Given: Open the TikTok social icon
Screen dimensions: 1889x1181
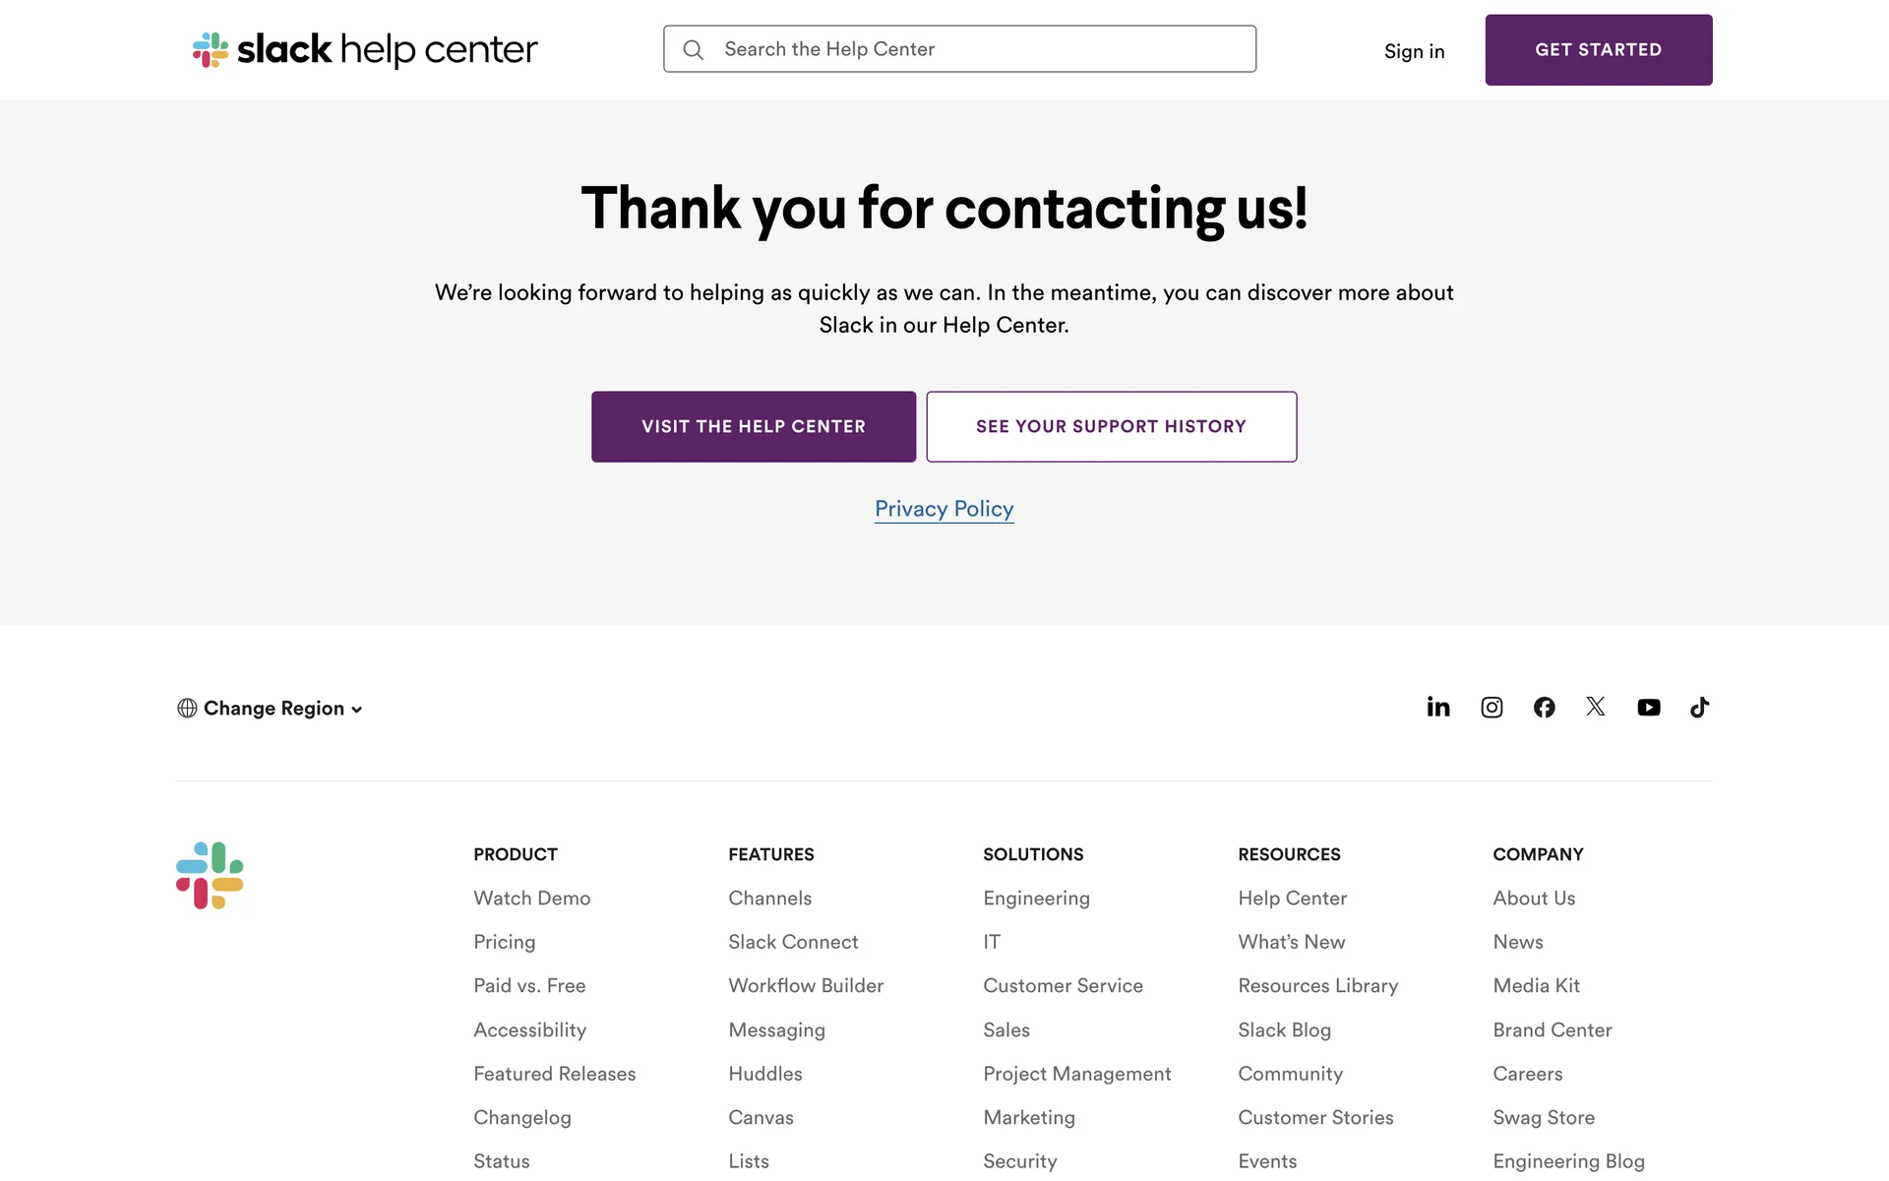Looking at the screenshot, I should 1700,708.
